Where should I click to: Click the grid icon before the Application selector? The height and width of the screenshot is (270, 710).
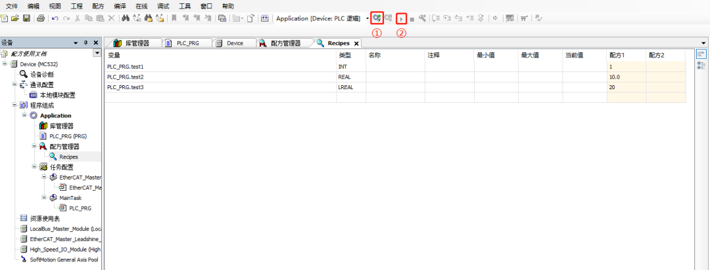[264, 18]
